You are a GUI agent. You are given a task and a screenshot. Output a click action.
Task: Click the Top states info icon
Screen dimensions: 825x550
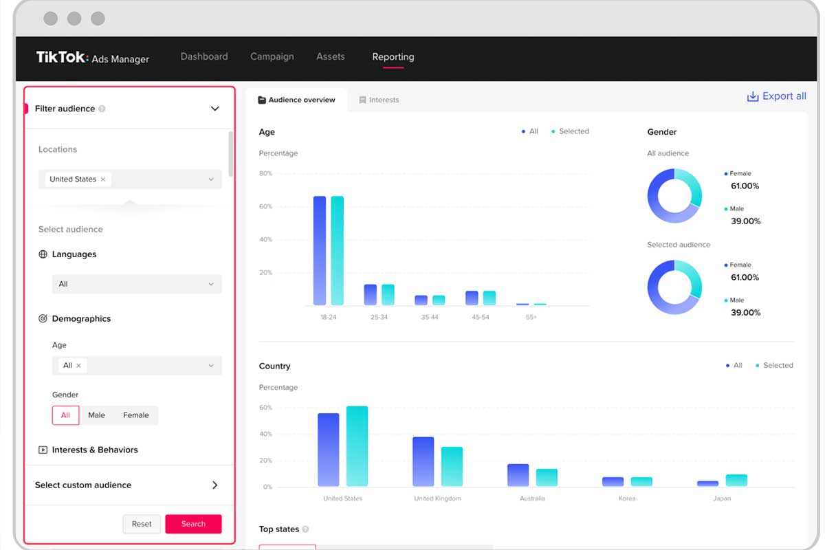tap(305, 529)
